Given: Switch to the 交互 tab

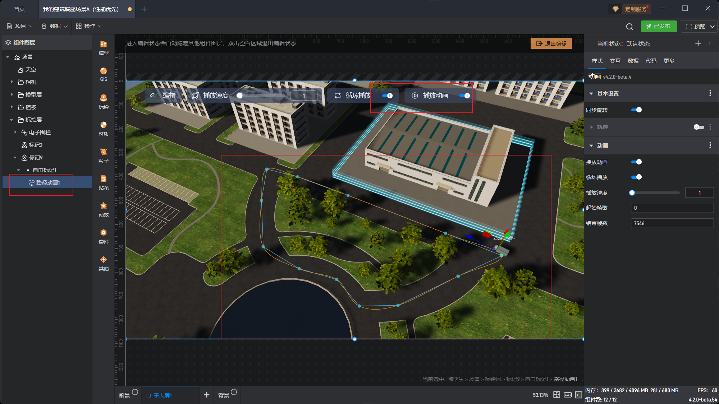Looking at the screenshot, I should [x=615, y=61].
